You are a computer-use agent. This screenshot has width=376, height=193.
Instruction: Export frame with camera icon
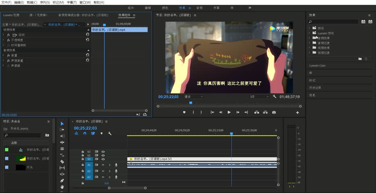tap(274, 112)
